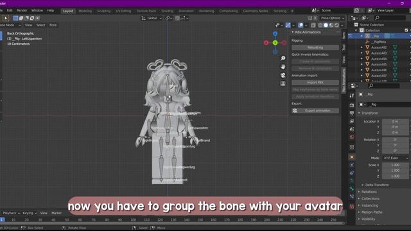411x231 pixels.
Task: Click the green Y axis gizmo ball
Action: (275, 43)
